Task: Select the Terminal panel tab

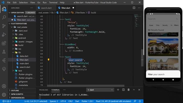Action: pyautogui.click(x=55, y=90)
